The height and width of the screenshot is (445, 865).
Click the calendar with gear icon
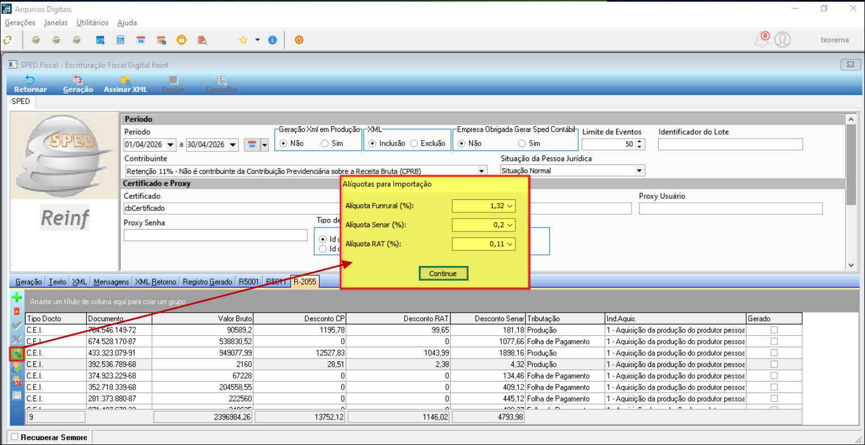(x=162, y=40)
